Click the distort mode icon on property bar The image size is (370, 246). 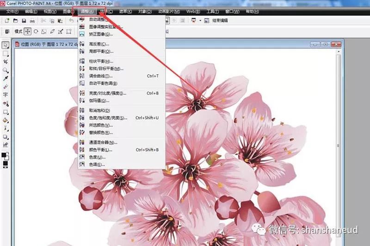(61, 31)
